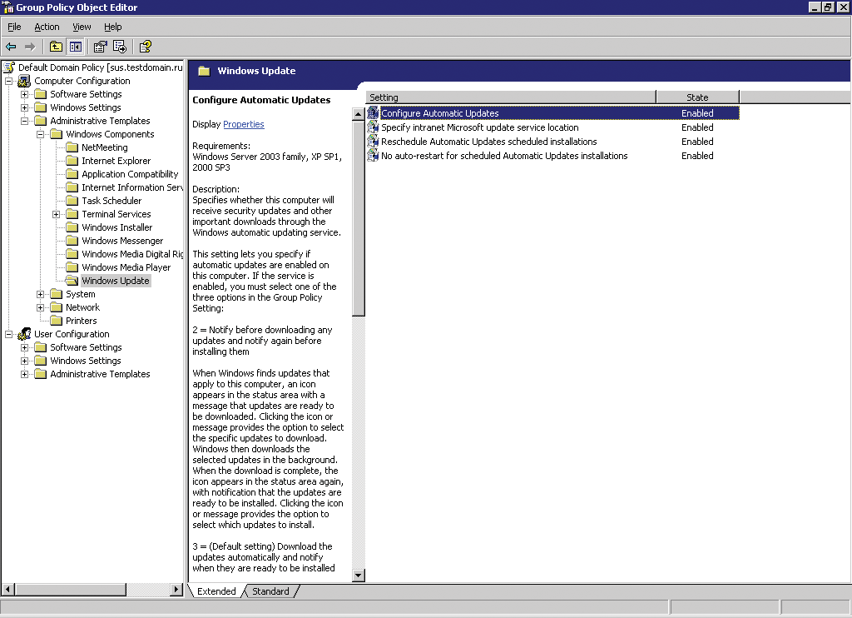Select 'Specify intranet Microsoft update service location' setting
This screenshot has height=618, width=852.
480,127
